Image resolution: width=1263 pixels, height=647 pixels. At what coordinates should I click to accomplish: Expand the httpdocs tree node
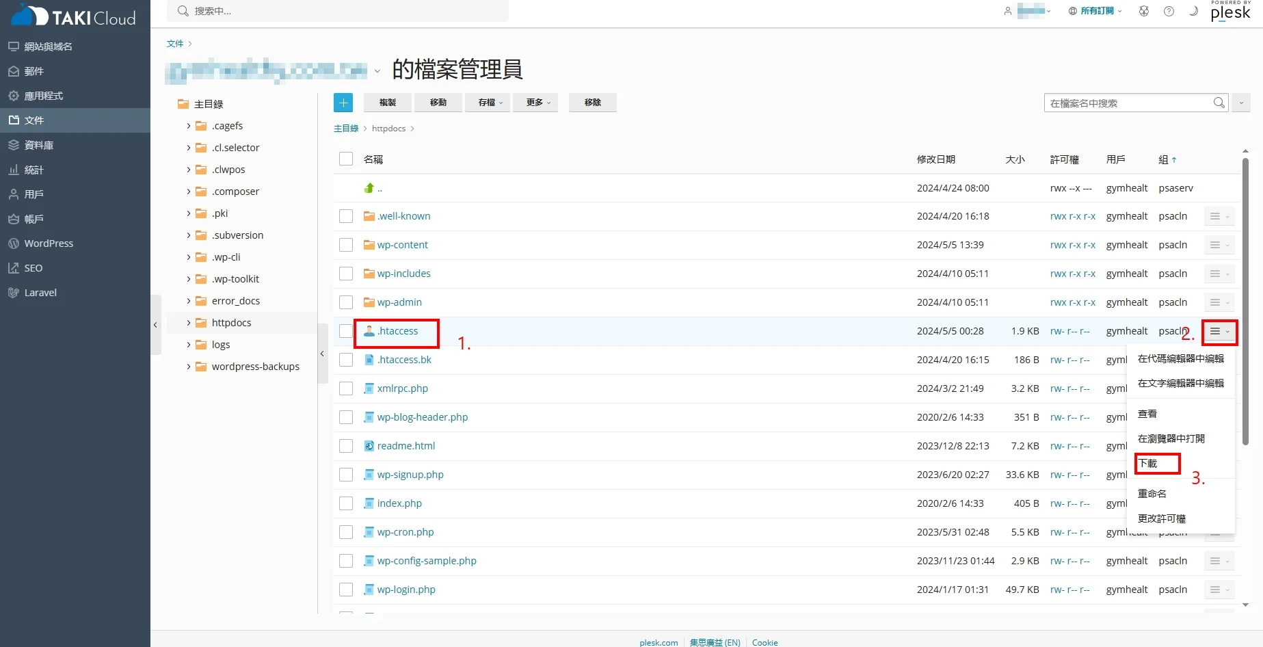(x=189, y=323)
